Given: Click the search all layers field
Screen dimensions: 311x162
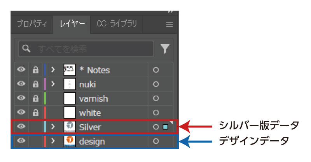Looking at the screenshot, I should (86, 49).
